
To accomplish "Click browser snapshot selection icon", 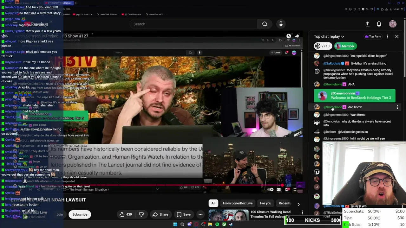I will pos(359,9).
